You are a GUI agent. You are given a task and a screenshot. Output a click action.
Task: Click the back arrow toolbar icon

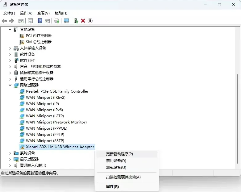click(x=4, y=21)
